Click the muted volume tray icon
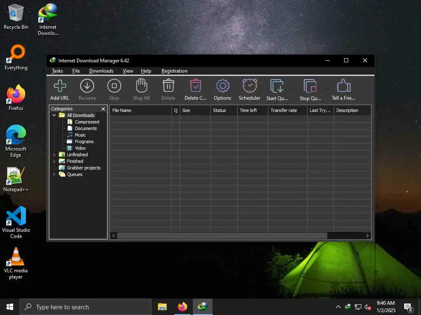Screen dimensions: 421x315 368,307
